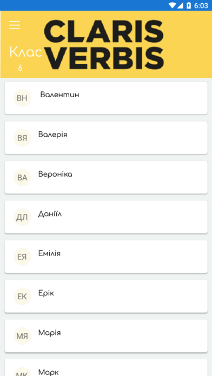Open the Валентин student card
Screen dimensions: 212x376
[106, 98]
